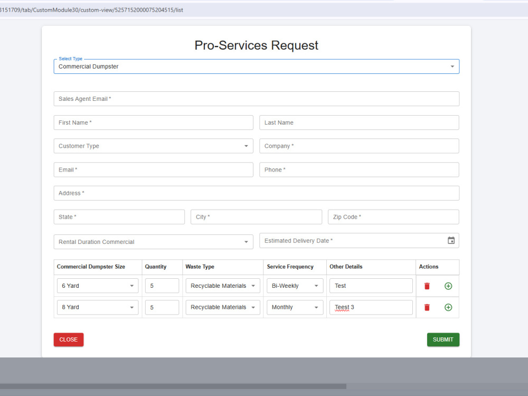Click the Phone input field
This screenshot has height=396, width=528.
click(x=359, y=169)
